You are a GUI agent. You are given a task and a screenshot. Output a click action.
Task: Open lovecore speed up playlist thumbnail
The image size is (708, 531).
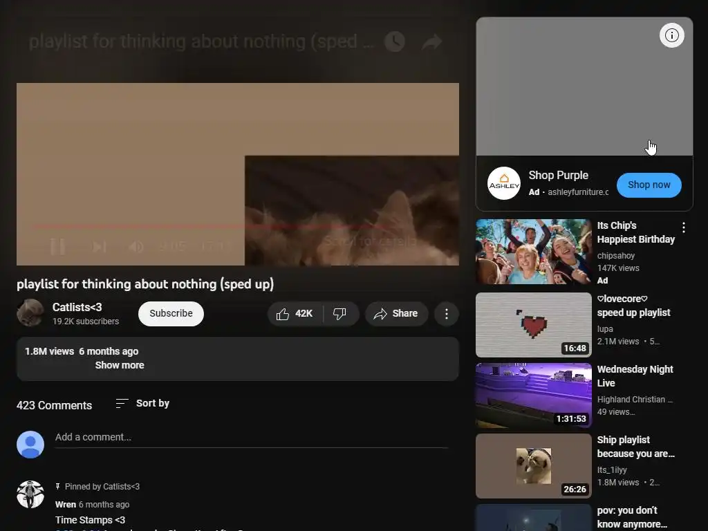click(x=533, y=325)
